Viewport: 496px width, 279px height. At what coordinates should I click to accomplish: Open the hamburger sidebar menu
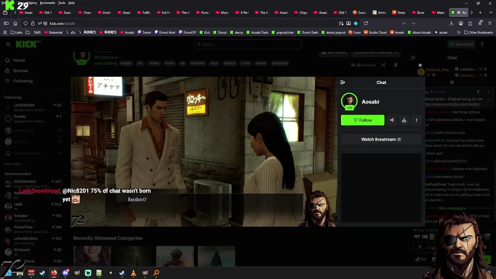tap(8, 44)
